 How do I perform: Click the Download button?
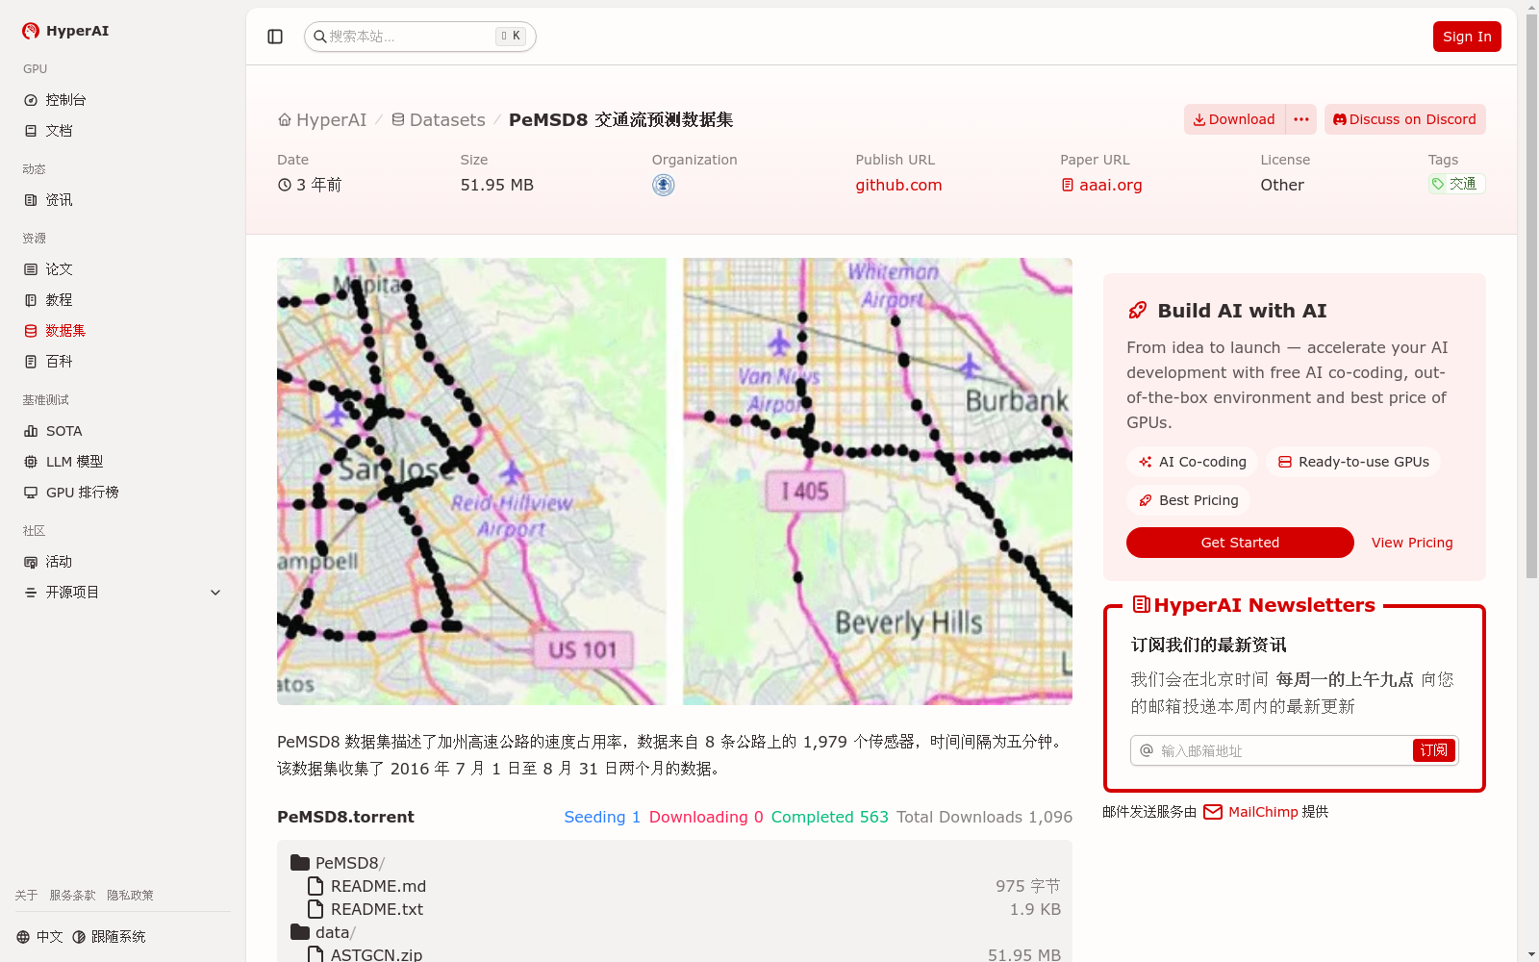tap(1234, 119)
